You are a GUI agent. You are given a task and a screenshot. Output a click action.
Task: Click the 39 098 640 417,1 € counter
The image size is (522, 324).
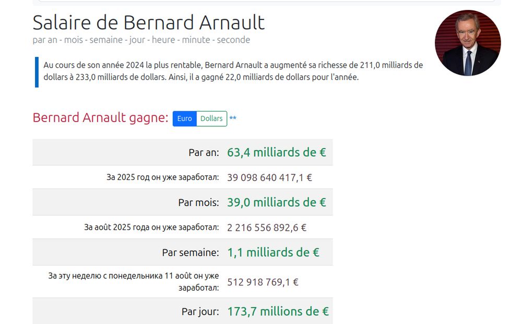point(270,177)
